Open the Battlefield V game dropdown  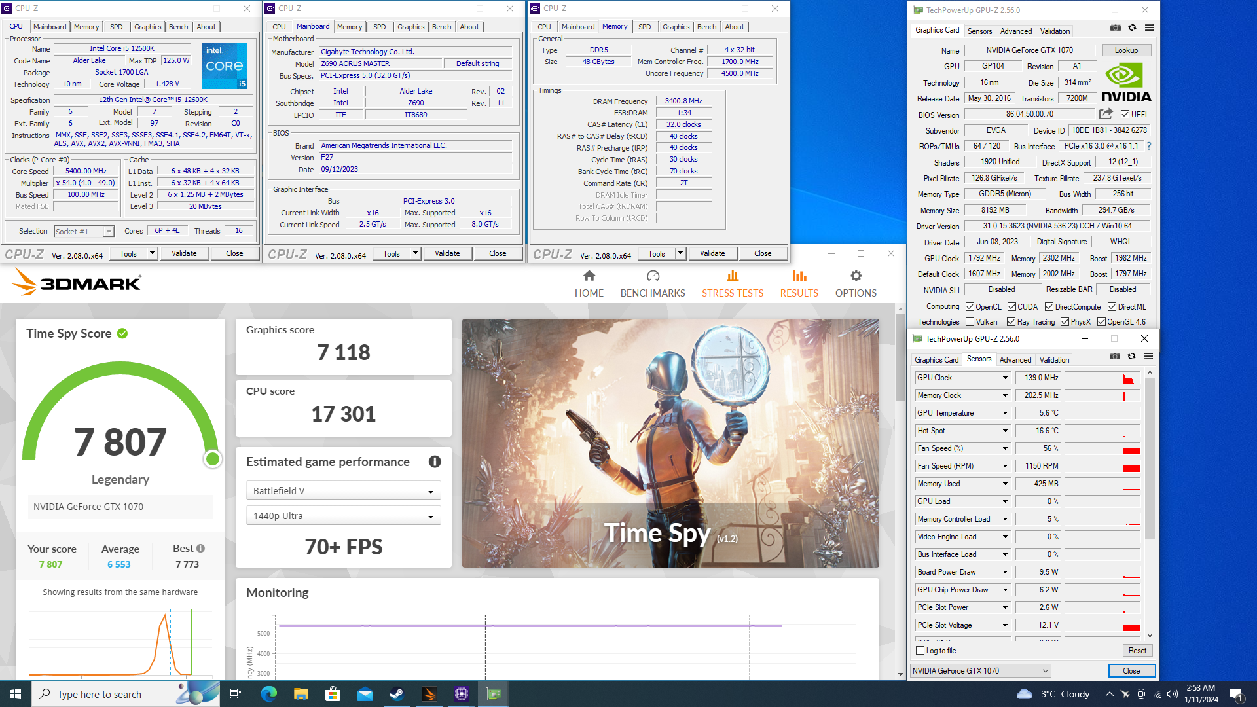coord(343,491)
